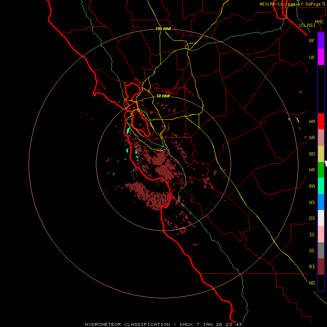The image size is (327, 327).
Task: Choose the gray GC legend swatch
Action: [321, 250]
